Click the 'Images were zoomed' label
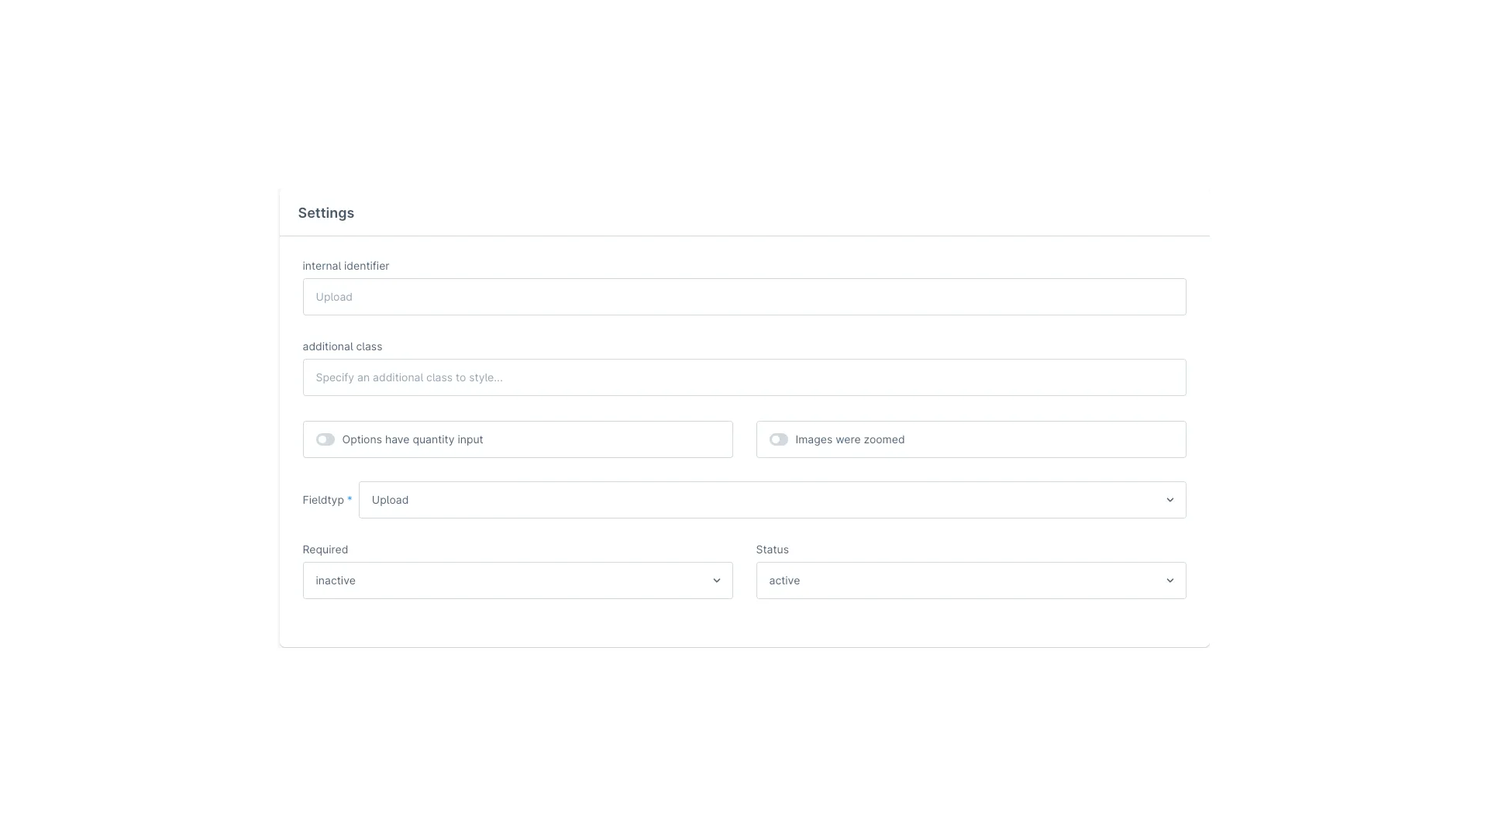The width and height of the screenshot is (1488, 837). [849, 439]
